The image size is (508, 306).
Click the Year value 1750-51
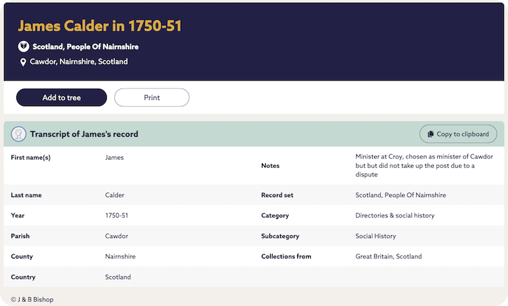click(117, 216)
